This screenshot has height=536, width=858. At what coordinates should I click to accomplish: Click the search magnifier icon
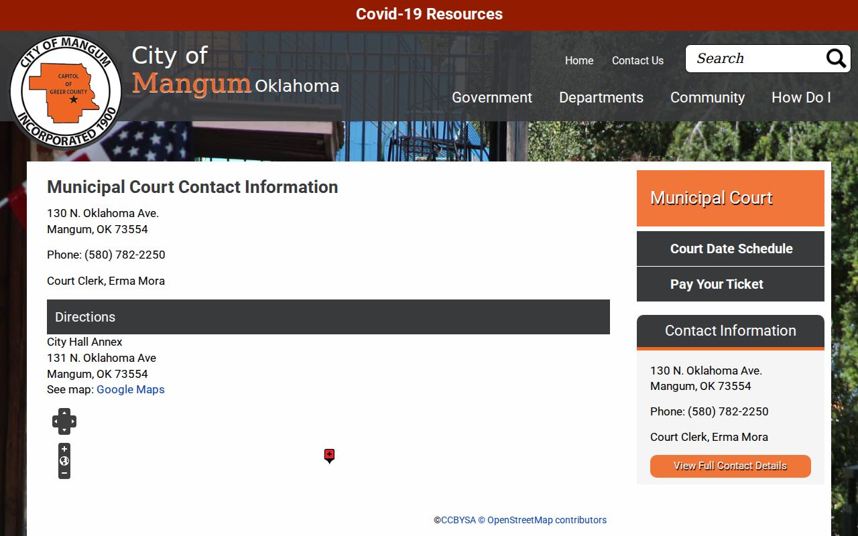tap(836, 58)
